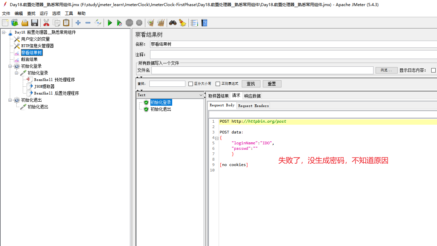Select the Request Headers sub-tab
Image resolution: width=437 pixels, height=246 pixels.
click(x=253, y=106)
